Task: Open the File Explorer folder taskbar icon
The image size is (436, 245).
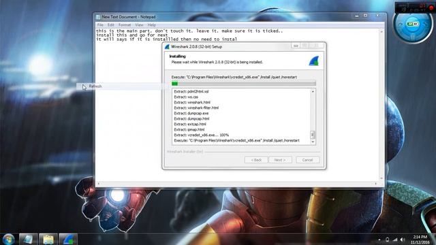Action: (x=48, y=239)
